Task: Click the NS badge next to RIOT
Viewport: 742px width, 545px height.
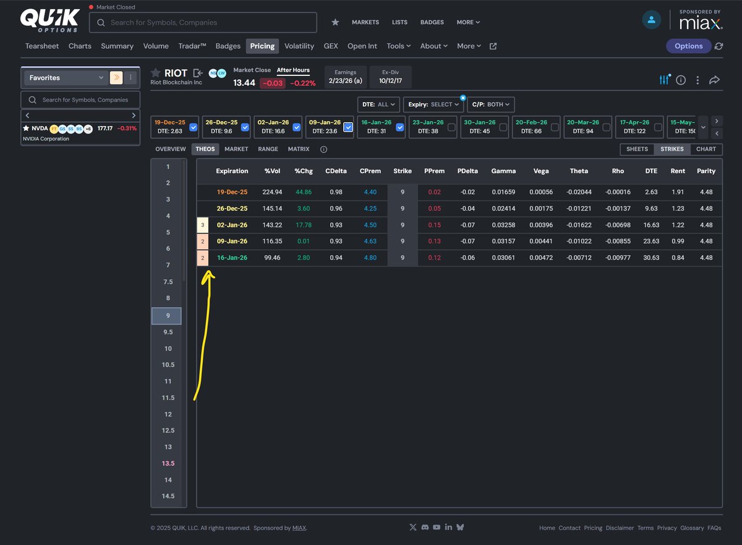Action: click(x=213, y=73)
